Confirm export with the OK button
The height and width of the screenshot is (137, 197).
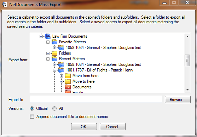click(x=84, y=127)
